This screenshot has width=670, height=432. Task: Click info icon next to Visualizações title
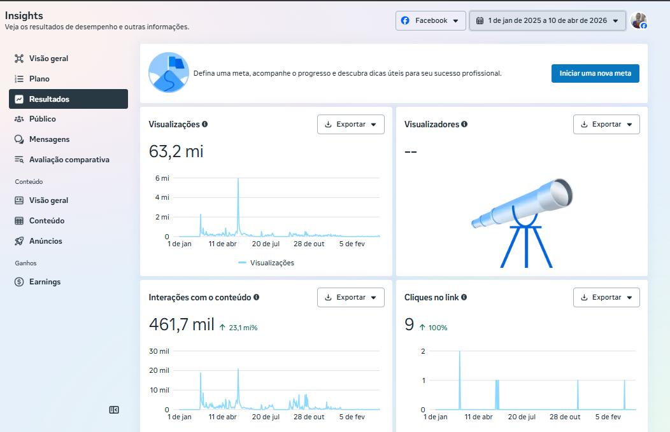click(x=205, y=125)
